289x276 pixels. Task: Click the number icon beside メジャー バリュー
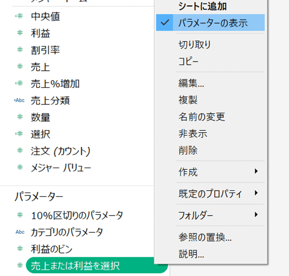(20, 167)
